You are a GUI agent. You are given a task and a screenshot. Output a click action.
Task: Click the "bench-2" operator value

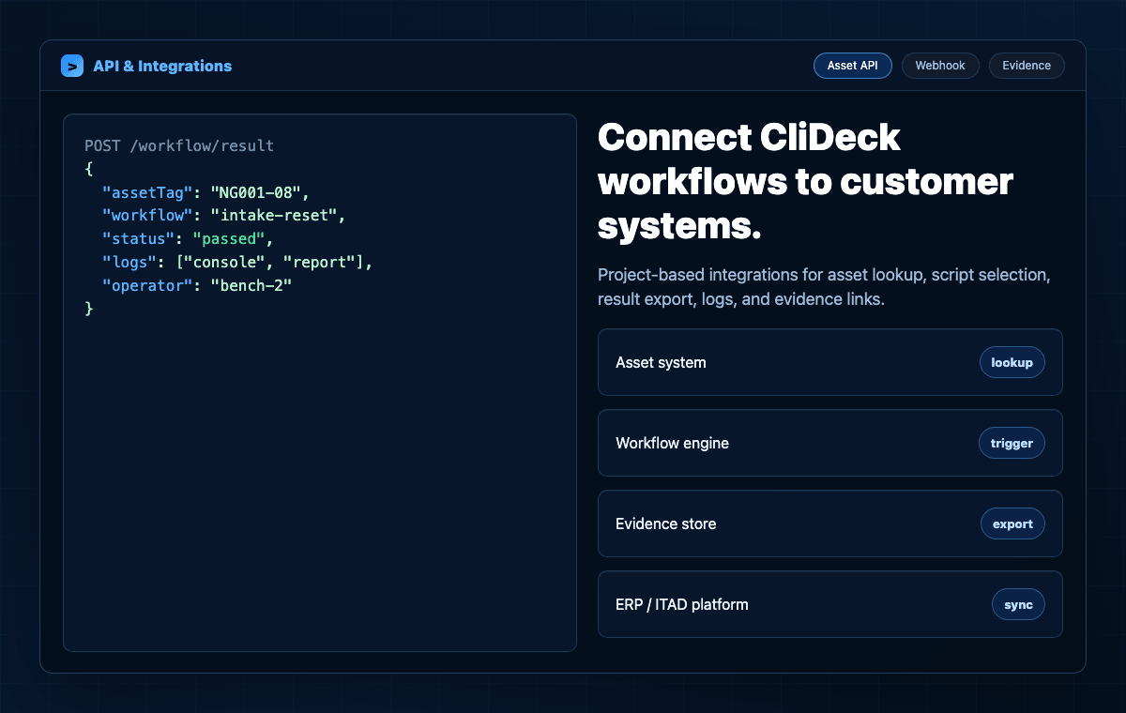251,285
